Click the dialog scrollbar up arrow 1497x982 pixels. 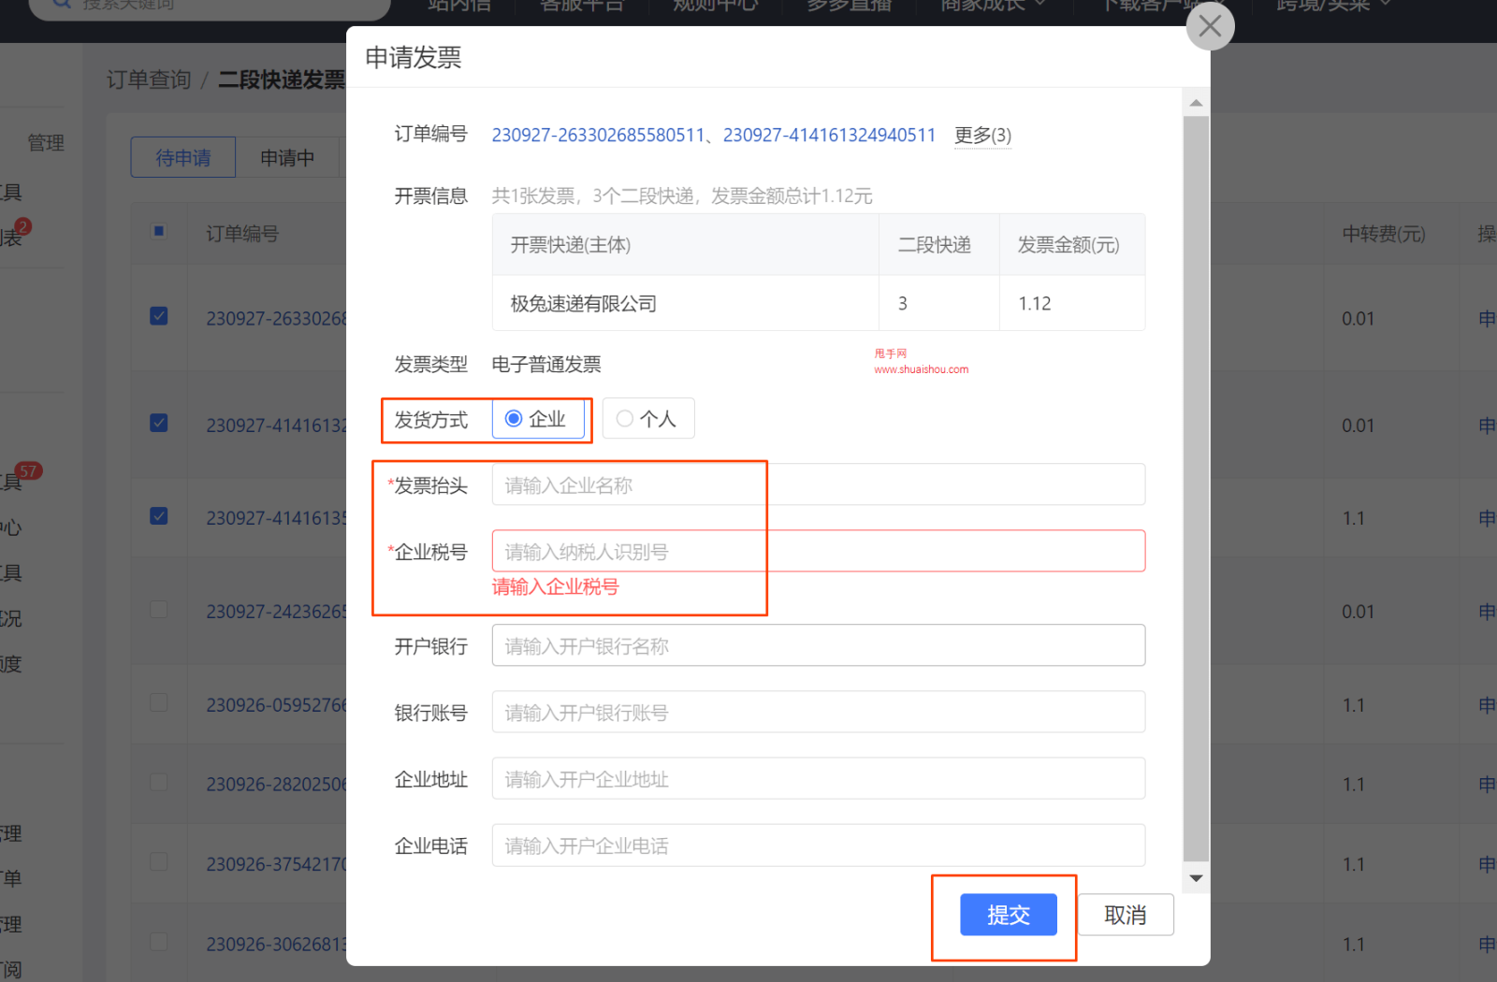pyautogui.click(x=1196, y=102)
